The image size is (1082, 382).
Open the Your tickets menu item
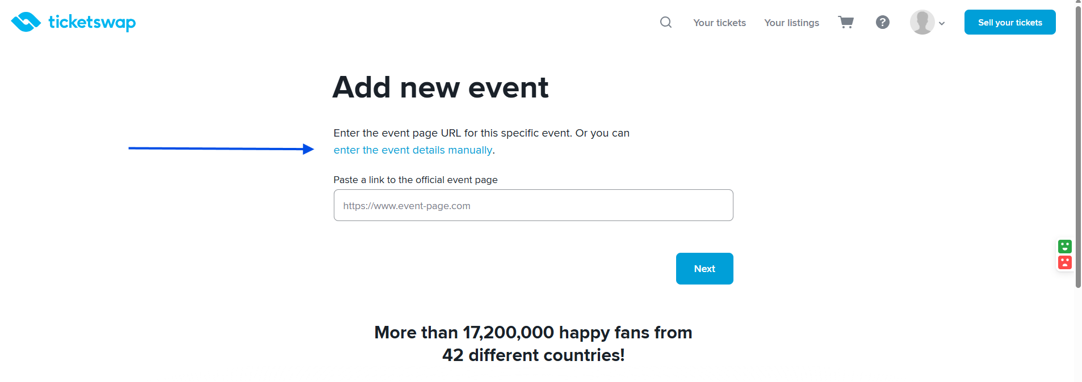(x=719, y=23)
